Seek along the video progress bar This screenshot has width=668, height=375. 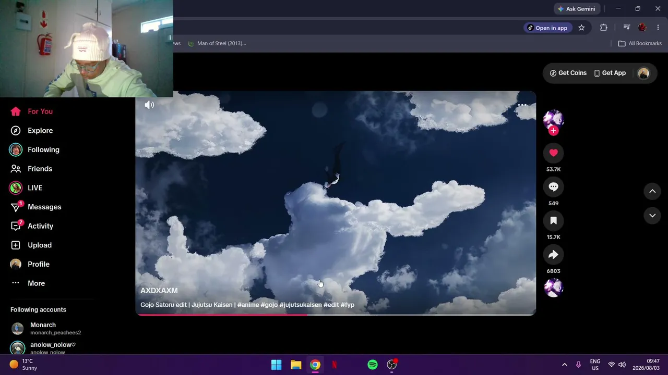point(336,315)
